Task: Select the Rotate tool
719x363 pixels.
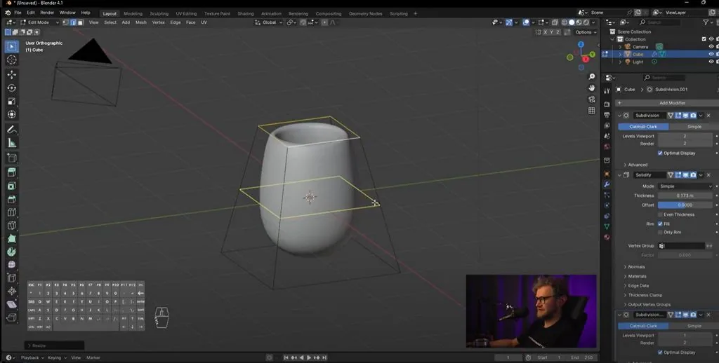Action: 12,88
